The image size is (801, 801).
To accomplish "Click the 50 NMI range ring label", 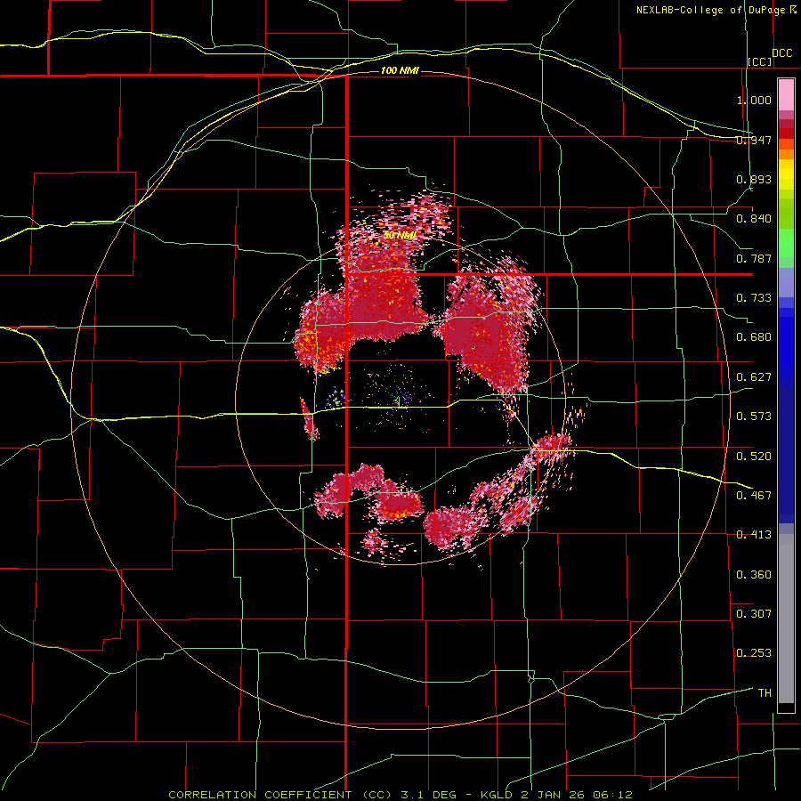I will tap(400, 236).
